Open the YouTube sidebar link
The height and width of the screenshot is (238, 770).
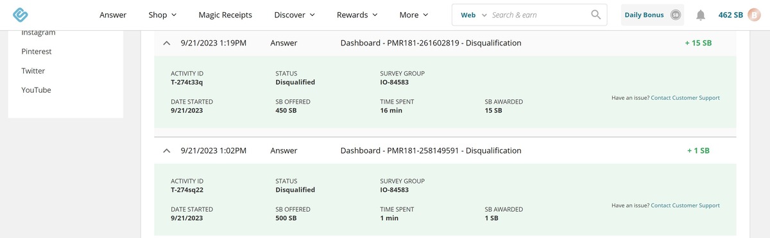click(36, 90)
